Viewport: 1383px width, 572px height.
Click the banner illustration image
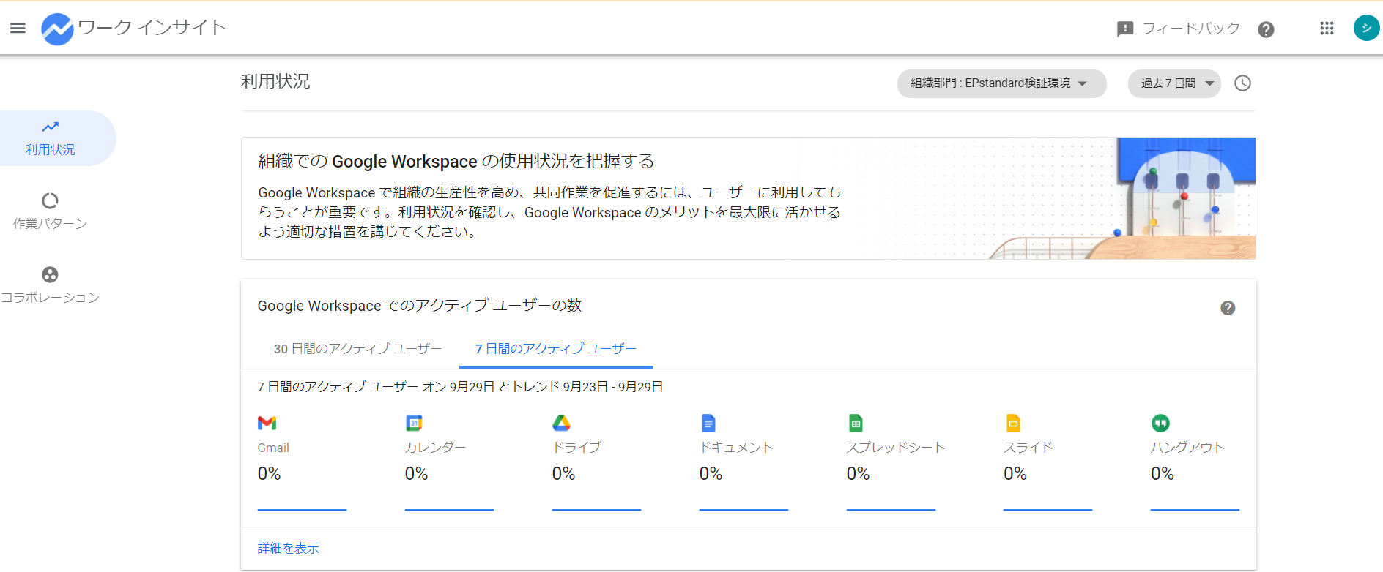point(1122,198)
